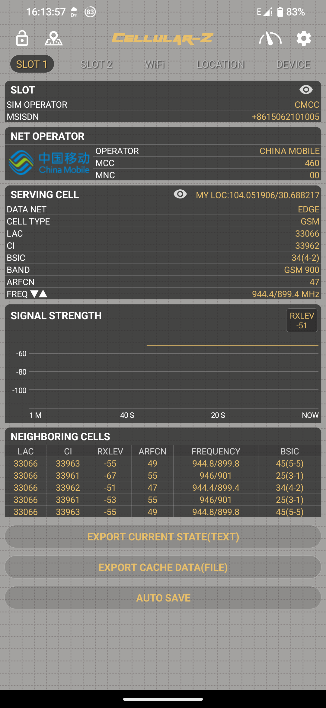Open the cell map view icon
The image size is (326, 708).
click(x=54, y=39)
